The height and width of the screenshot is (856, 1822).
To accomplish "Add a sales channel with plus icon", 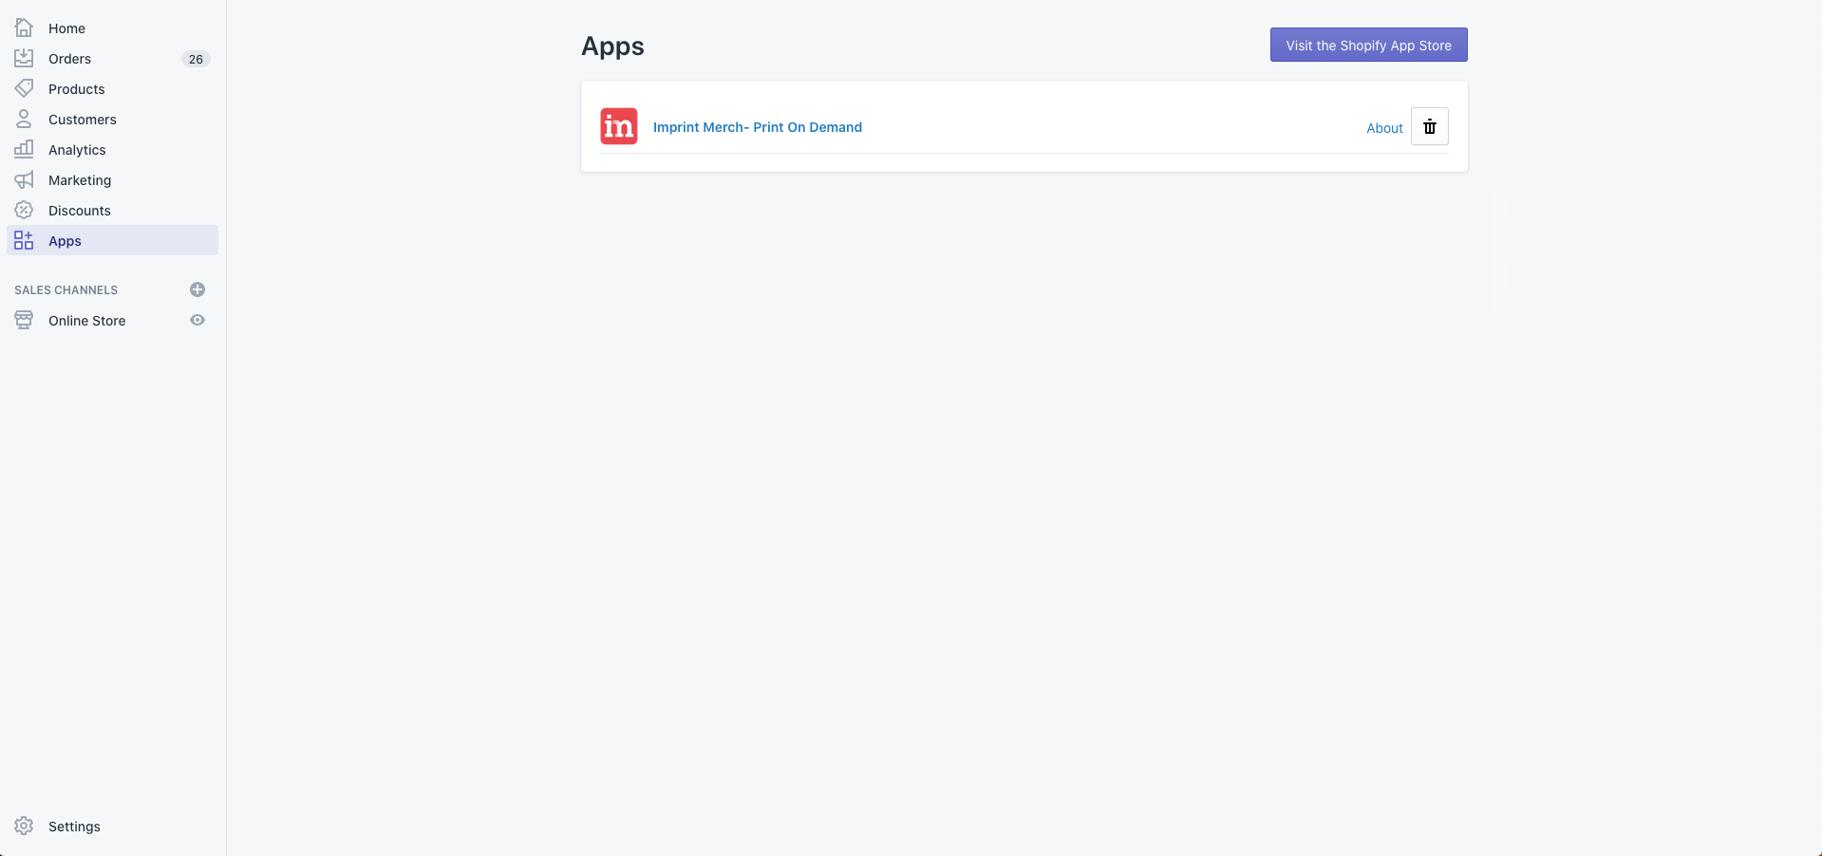I will [197, 289].
